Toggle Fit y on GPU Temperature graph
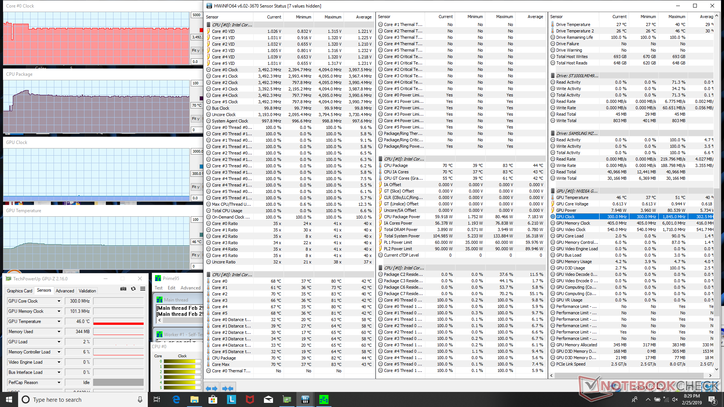724x407 pixels. click(x=195, y=255)
